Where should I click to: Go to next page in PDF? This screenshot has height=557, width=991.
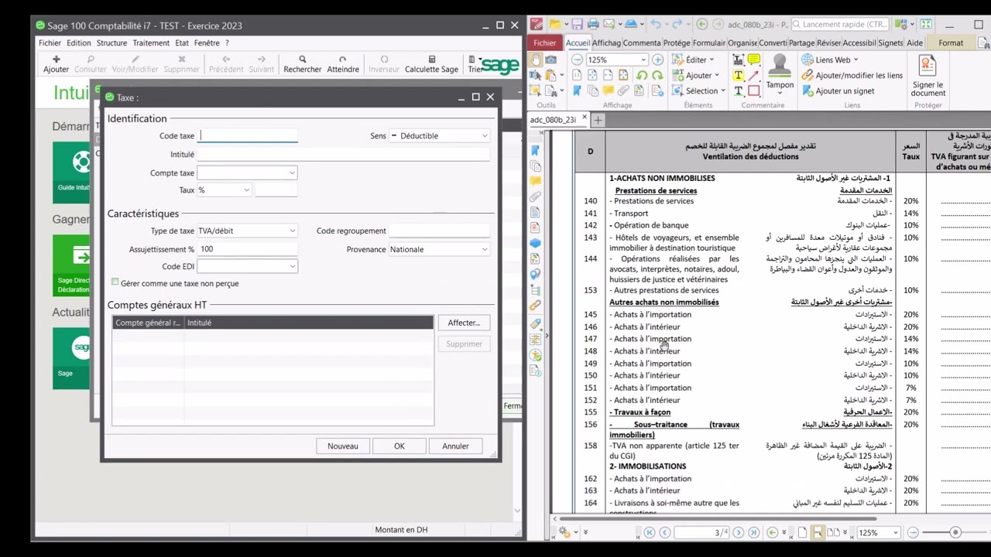click(x=738, y=532)
